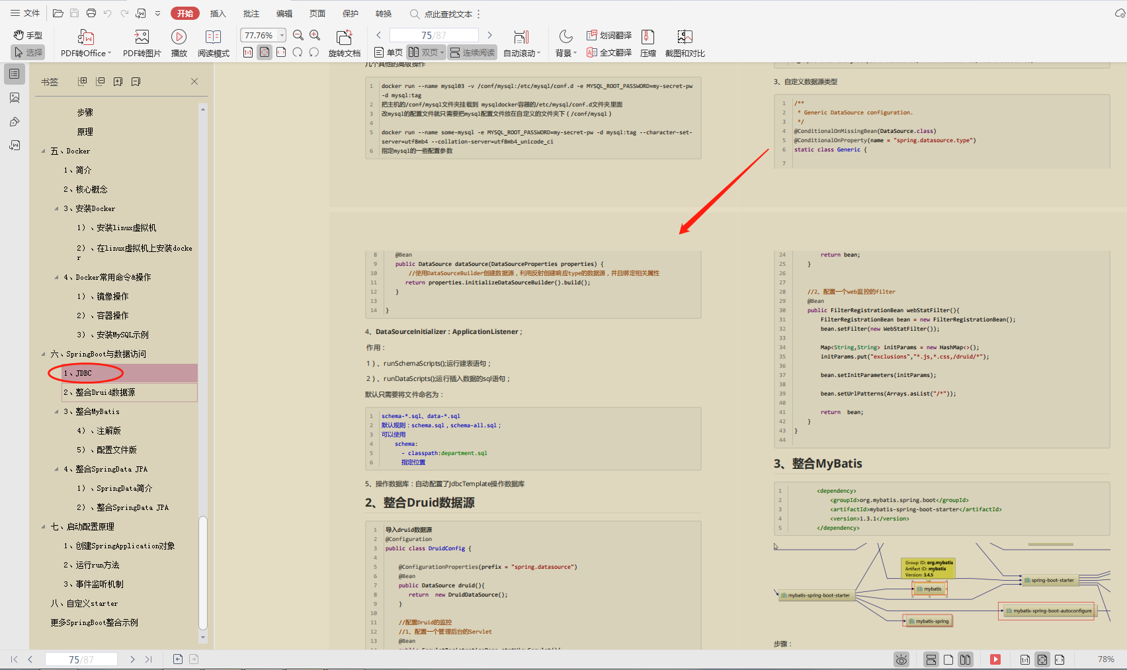Click the zoom in magnifier icon
Image resolution: width=1127 pixels, height=670 pixels.
coord(315,35)
